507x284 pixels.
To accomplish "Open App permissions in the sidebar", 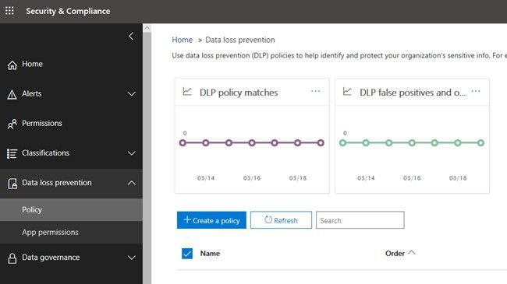I will (71, 233).
